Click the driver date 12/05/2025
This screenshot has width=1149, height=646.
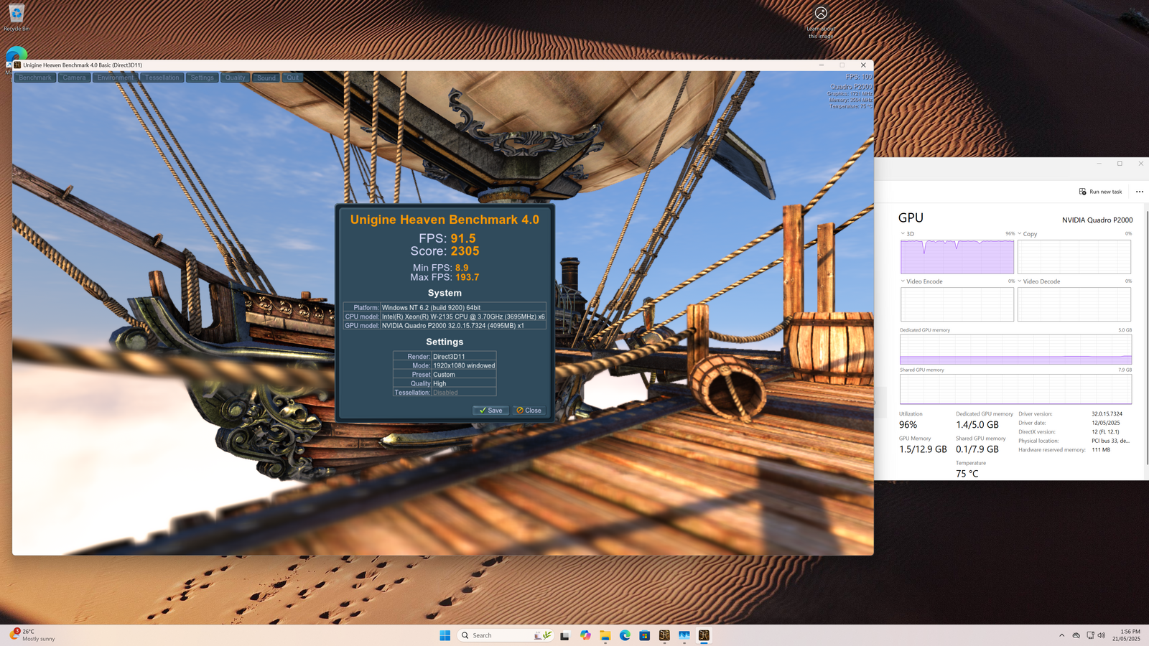[1106, 423]
